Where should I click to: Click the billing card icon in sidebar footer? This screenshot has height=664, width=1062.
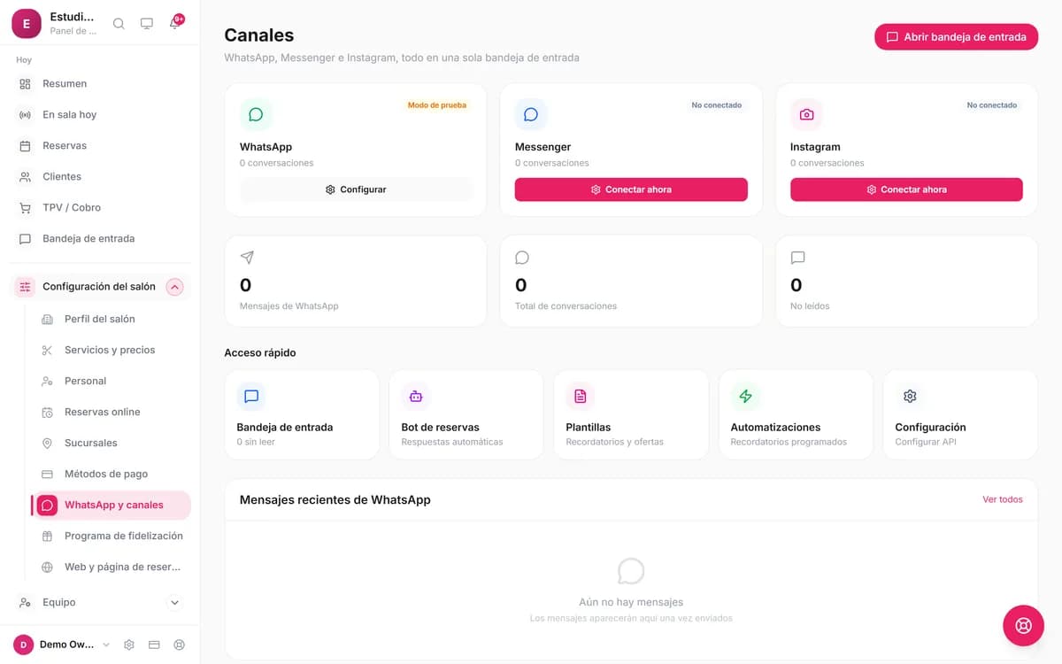[154, 645]
